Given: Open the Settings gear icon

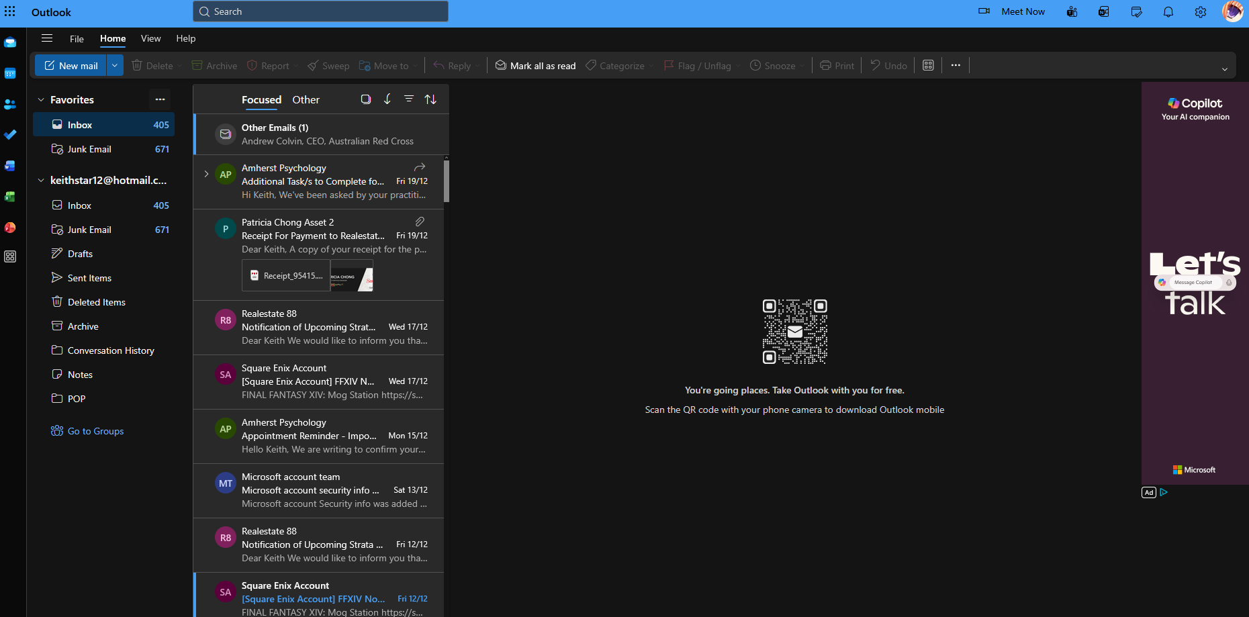Looking at the screenshot, I should 1201,12.
